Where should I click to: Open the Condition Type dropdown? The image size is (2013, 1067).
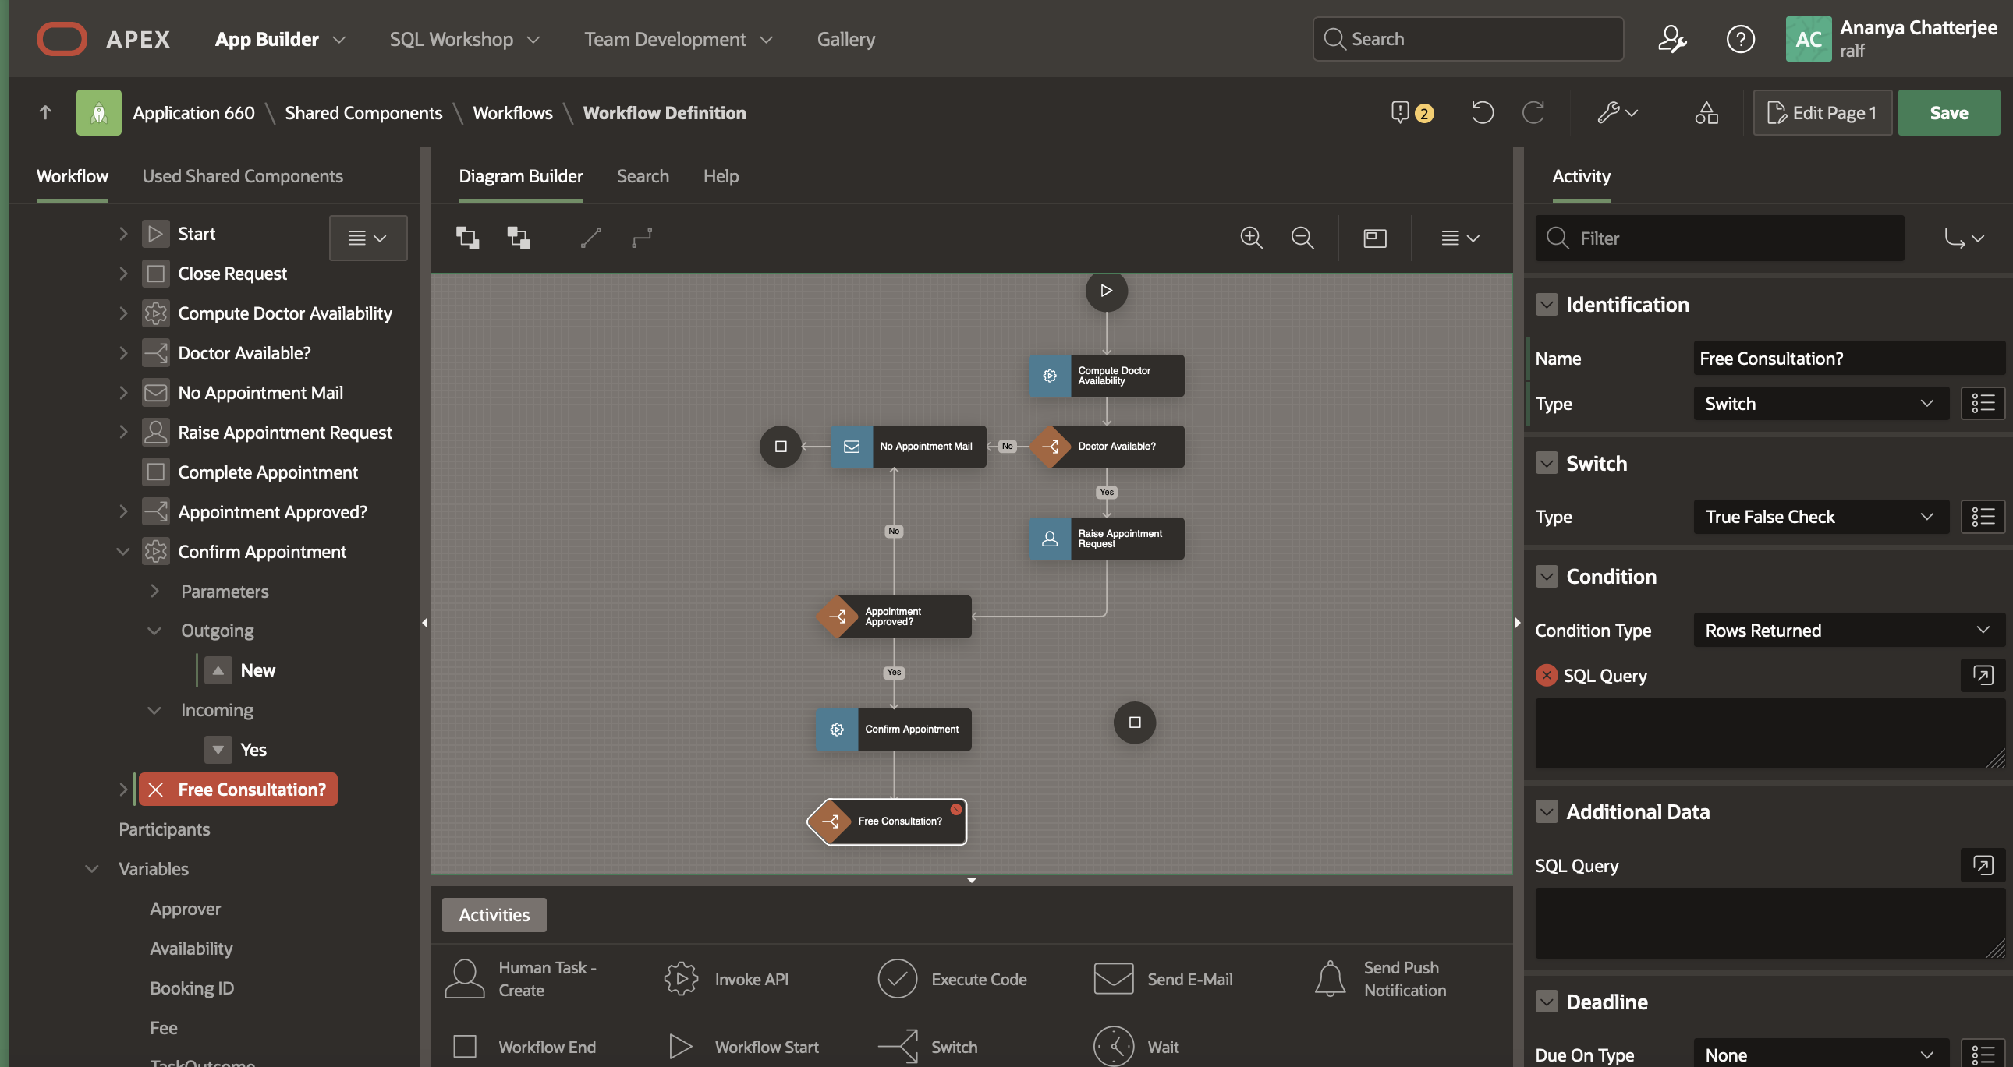[1848, 630]
